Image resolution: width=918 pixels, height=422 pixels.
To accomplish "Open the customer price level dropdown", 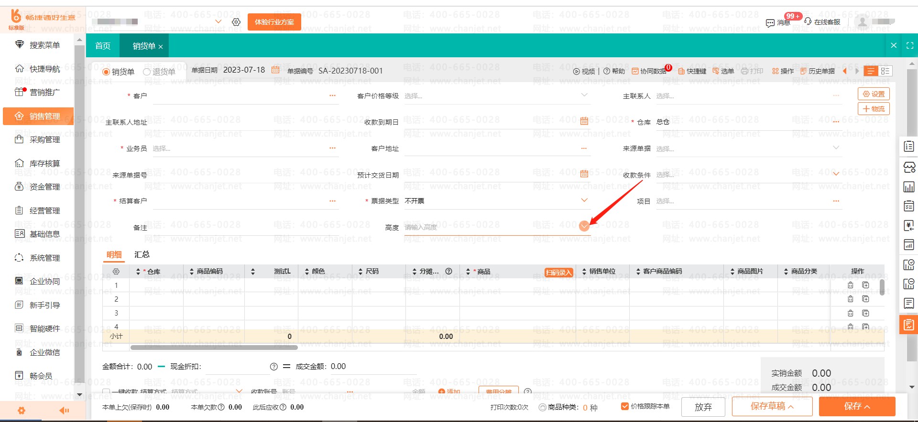I will pyautogui.click(x=584, y=95).
